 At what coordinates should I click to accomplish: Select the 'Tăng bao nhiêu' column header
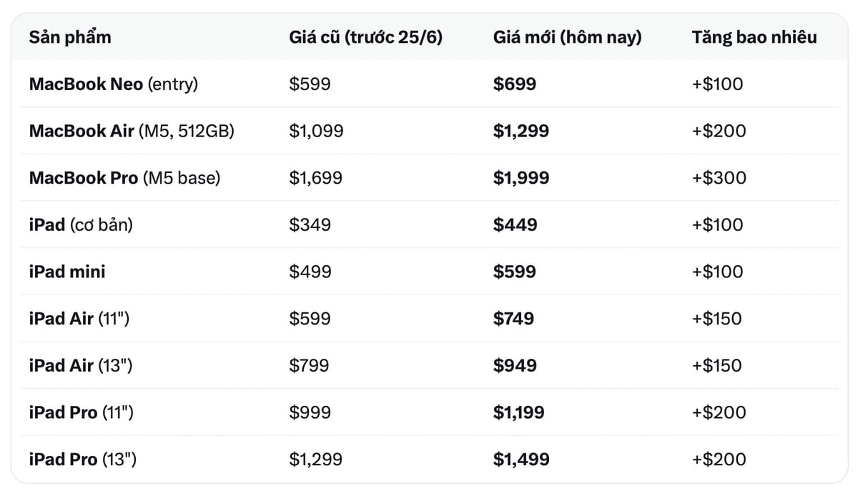pyautogui.click(x=754, y=37)
